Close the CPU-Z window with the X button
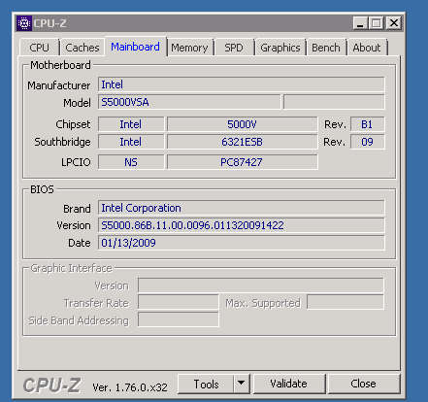This screenshot has height=402, width=428. tap(394, 23)
